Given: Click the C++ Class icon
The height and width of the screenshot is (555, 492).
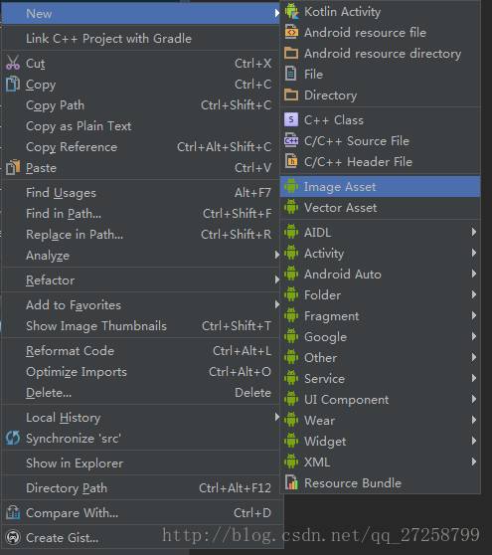Looking at the screenshot, I should click(x=291, y=120).
